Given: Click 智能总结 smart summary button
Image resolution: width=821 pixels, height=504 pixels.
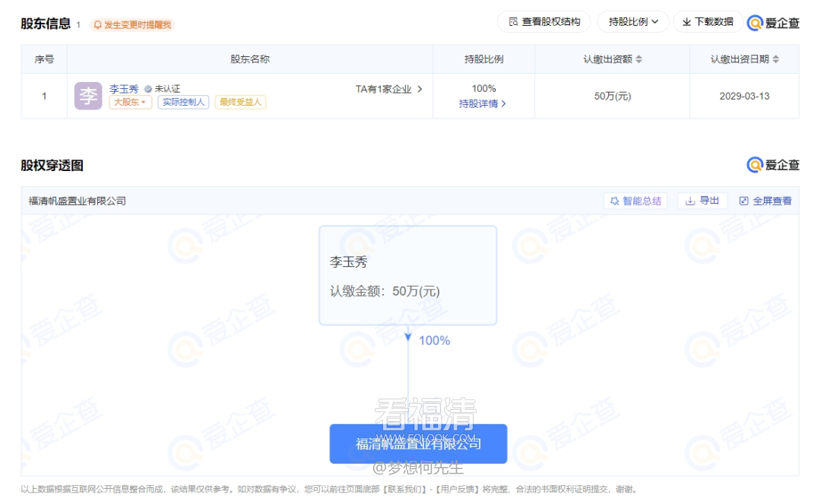Looking at the screenshot, I should 636,201.
